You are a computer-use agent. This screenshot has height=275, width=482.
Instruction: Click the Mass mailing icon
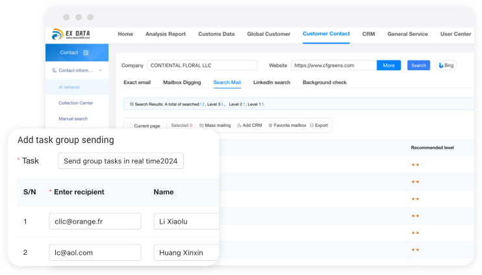tap(201, 125)
